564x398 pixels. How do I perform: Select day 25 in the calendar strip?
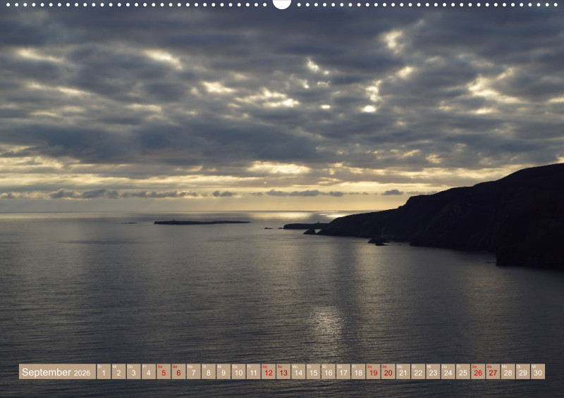click(x=463, y=371)
